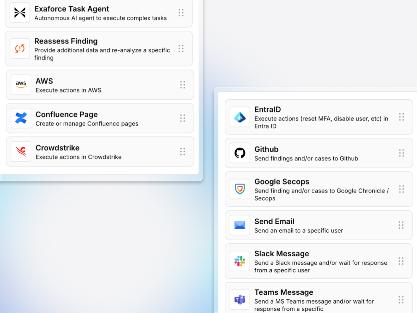Click the Microsoft Teams logo icon
The image size is (417, 313).
click(240, 300)
